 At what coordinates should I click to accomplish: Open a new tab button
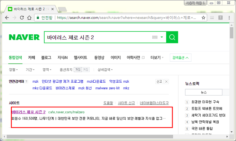[x=62, y=9]
